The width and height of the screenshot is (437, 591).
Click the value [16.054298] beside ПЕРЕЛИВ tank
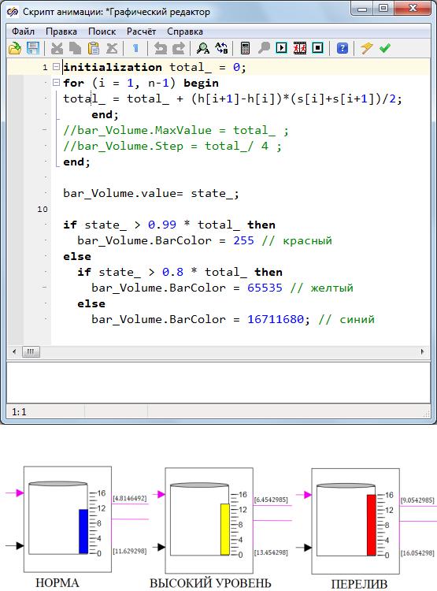(417, 553)
